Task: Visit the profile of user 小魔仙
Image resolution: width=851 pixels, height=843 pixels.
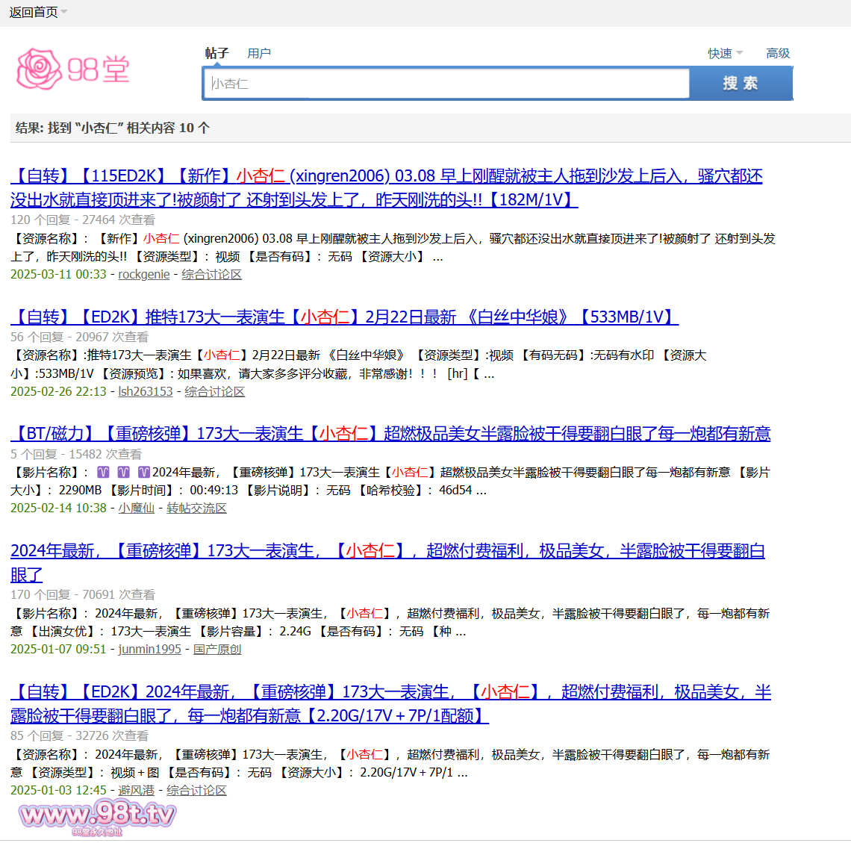Action: (137, 508)
